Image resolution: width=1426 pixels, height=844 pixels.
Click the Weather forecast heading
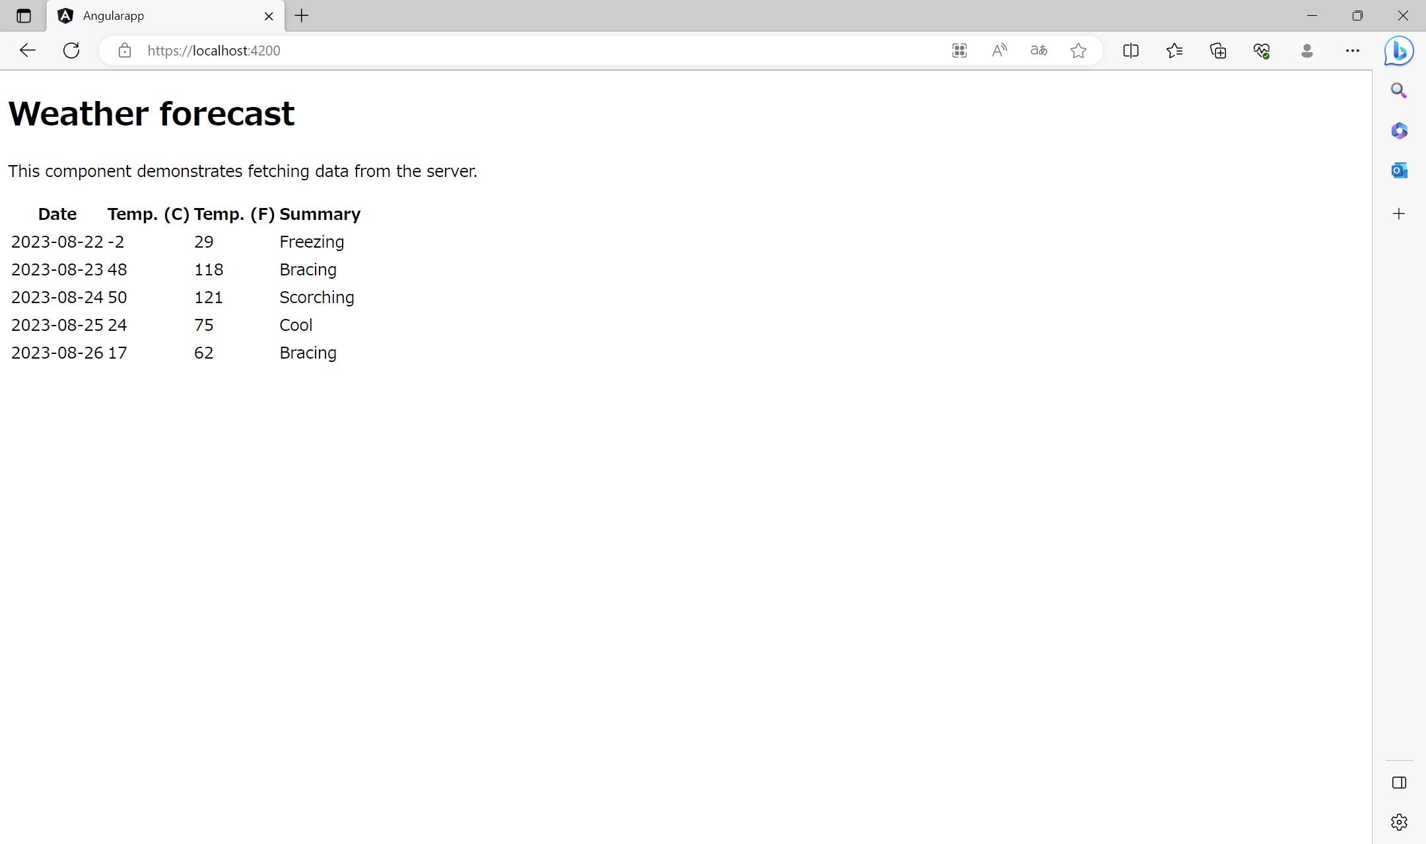(151, 114)
